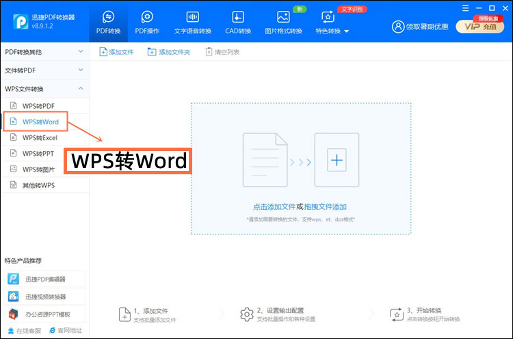The width and height of the screenshot is (513, 339).
Task: Select the CAD转换 tab
Action: pyautogui.click(x=238, y=23)
